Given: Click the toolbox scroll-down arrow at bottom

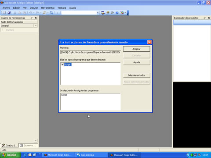Looking at the screenshot, I should click(36, 140).
